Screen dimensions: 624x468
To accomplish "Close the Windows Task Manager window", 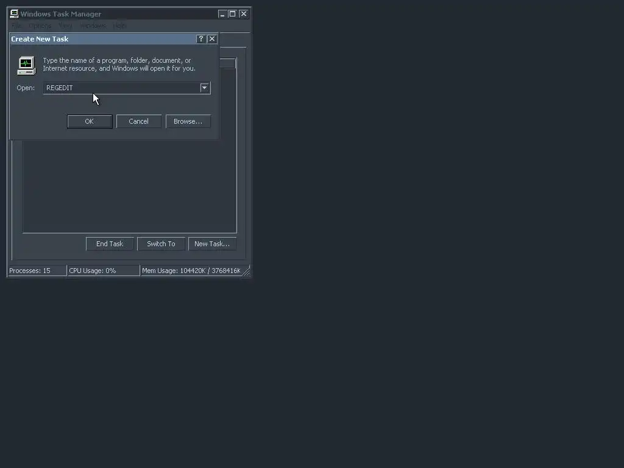I will coord(244,14).
